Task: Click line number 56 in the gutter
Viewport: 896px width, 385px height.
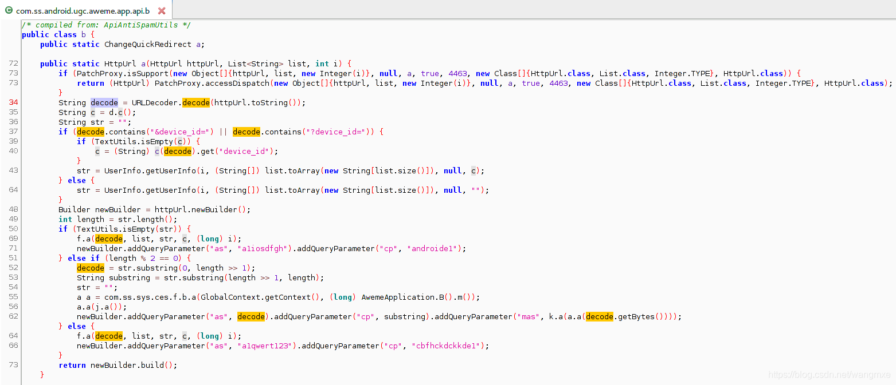Action: click(14, 307)
